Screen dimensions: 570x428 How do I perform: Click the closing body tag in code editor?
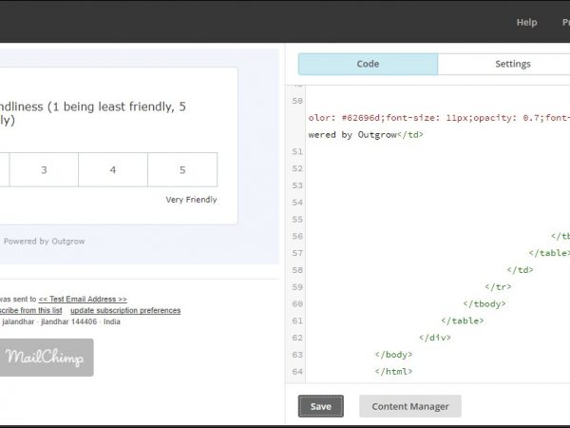393,354
